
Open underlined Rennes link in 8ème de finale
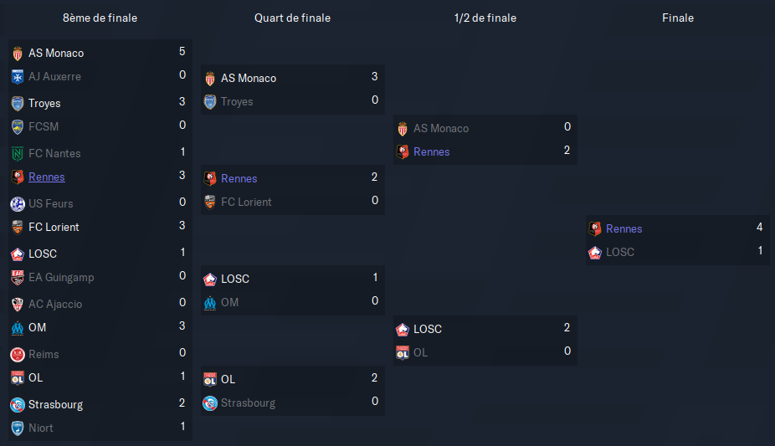point(47,177)
